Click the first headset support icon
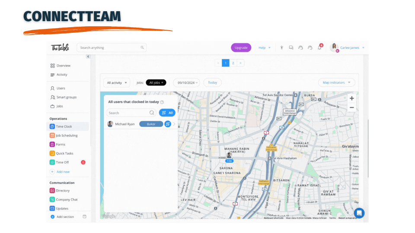 coord(300,47)
